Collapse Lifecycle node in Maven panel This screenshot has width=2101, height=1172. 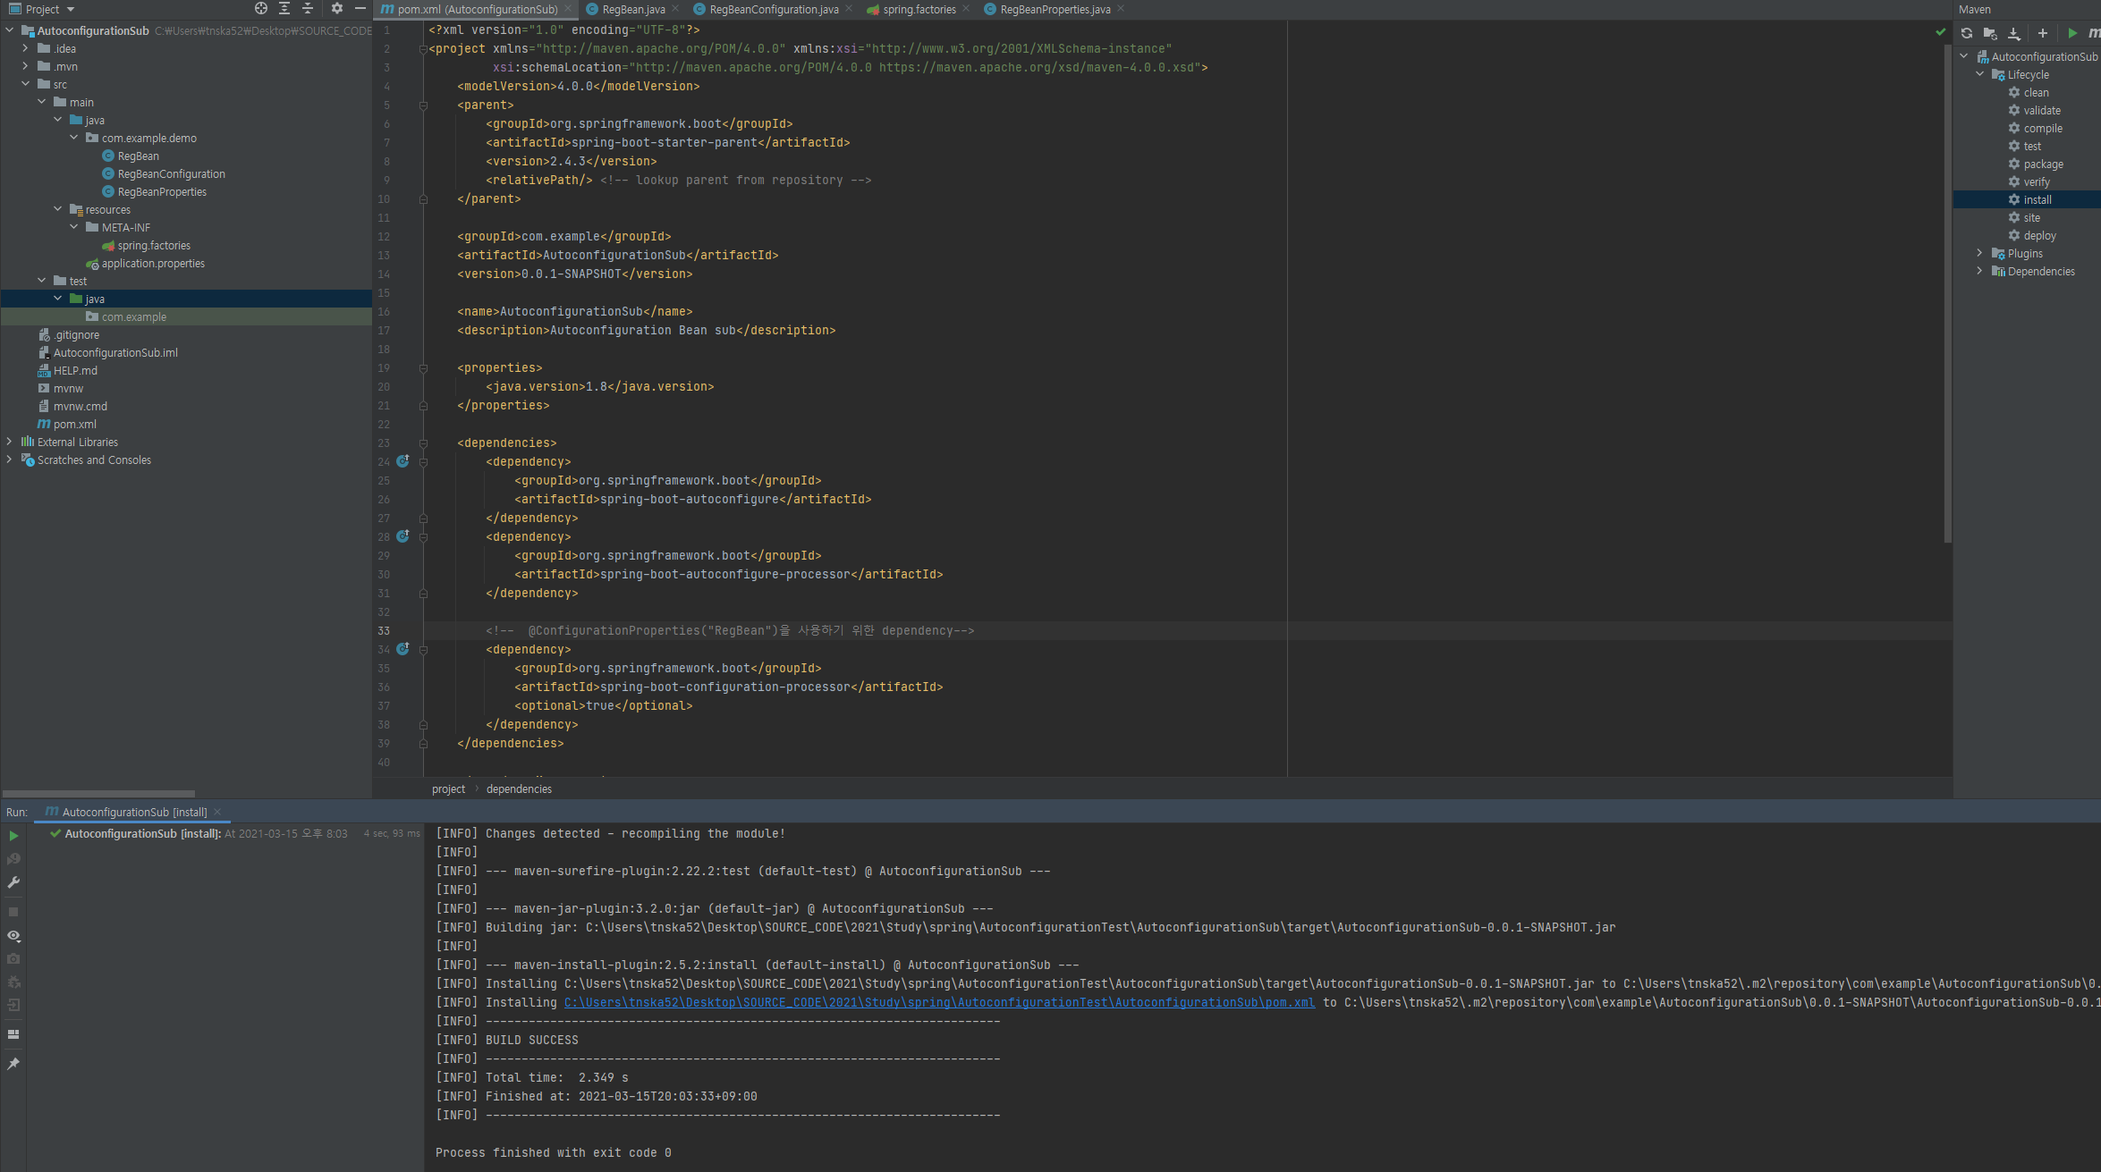[x=1979, y=75]
